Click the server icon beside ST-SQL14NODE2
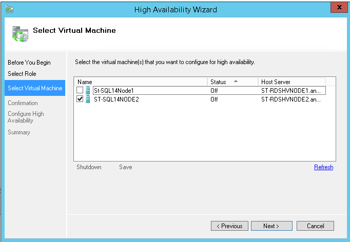Image resolution: width=350 pixels, height=242 pixels. [x=88, y=99]
